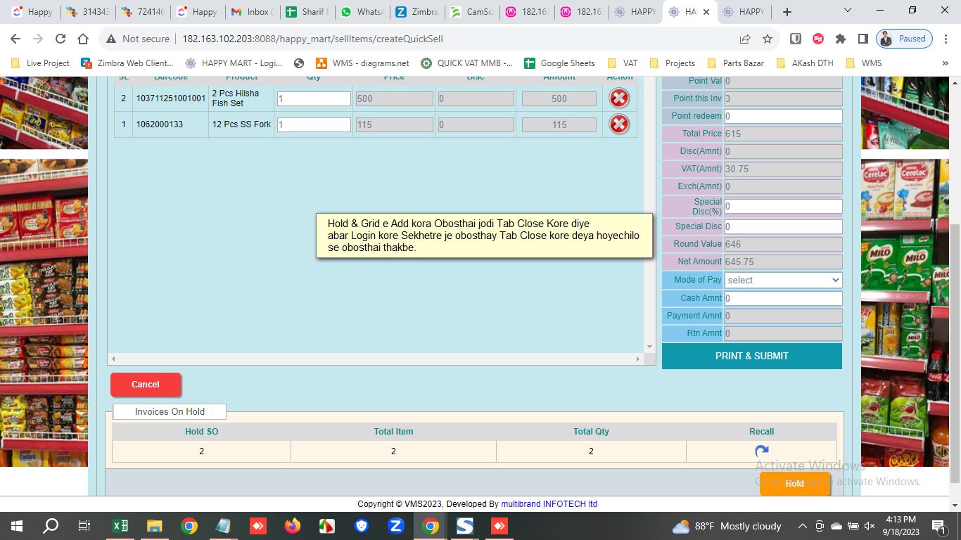The image size is (961, 540).
Task: Click barcode 1062000133 cell
Action: coord(171,124)
